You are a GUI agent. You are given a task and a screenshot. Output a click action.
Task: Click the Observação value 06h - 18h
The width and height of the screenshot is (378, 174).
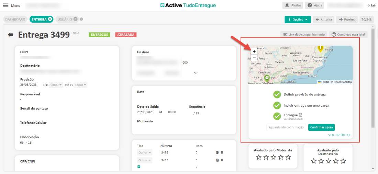pyautogui.click(x=27, y=142)
